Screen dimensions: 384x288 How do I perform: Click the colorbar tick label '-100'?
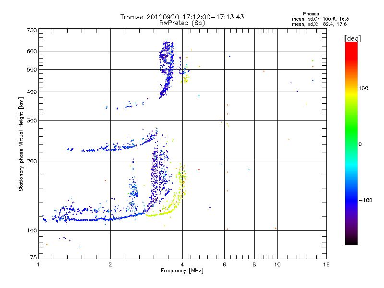tap(366, 200)
